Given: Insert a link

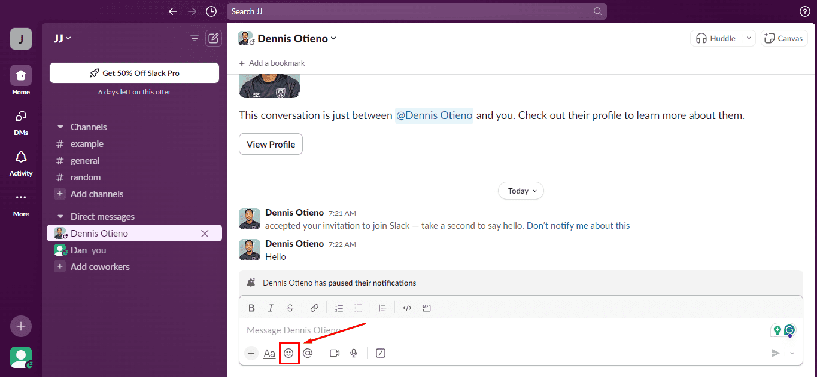Looking at the screenshot, I should (314, 308).
